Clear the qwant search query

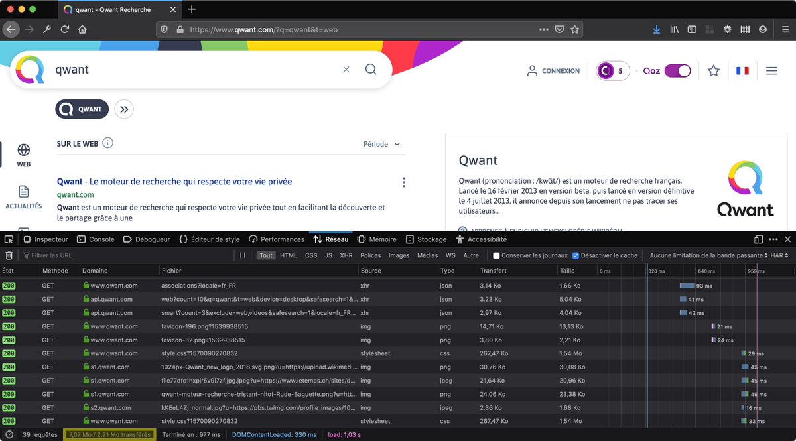(x=346, y=70)
